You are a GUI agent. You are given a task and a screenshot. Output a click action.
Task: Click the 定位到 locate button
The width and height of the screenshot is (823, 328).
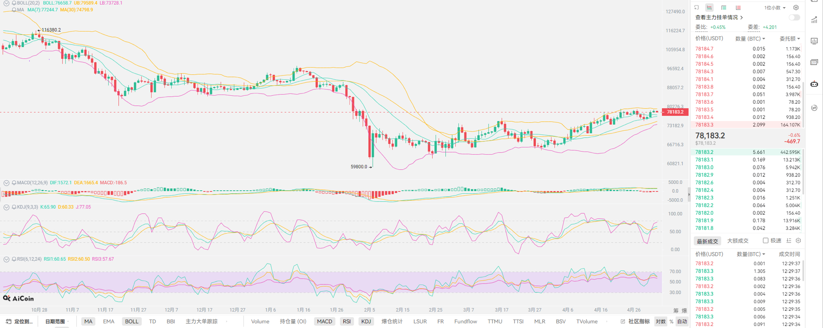coord(19,322)
